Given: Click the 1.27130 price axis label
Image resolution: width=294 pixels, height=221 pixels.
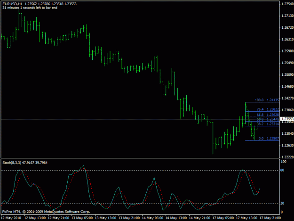Looking at the screenshot, I should (x=287, y=16).
